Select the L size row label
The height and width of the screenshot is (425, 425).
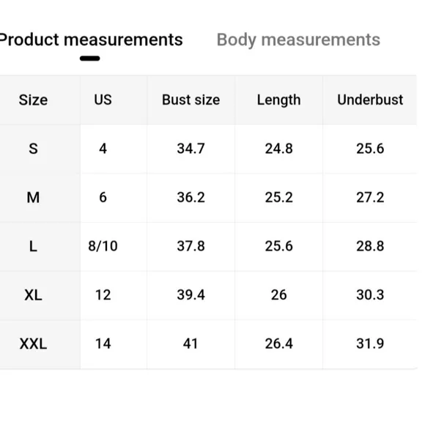(x=33, y=246)
